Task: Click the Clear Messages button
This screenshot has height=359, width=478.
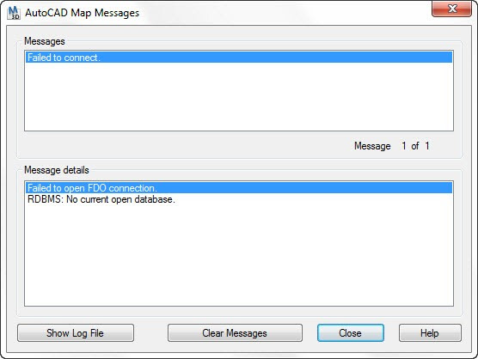Action: pos(235,333)
